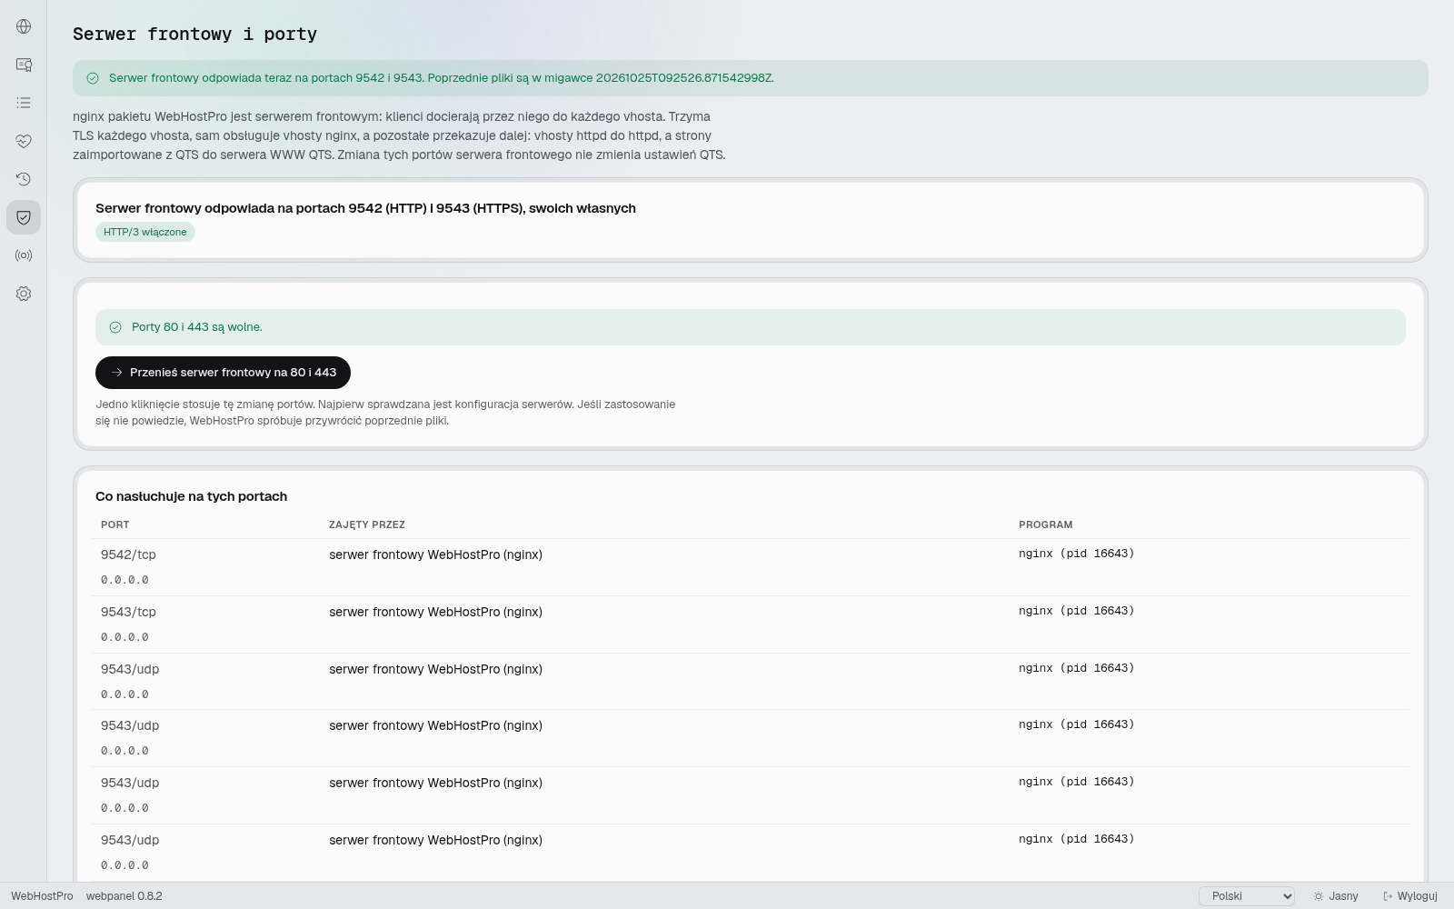Open the history clock sidebar icon
The width and height of the screenshot is (1454, 909).
tap(24, 179)
